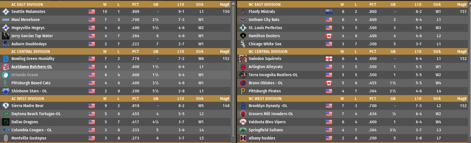Click the PCT column header in AC East
Screen dimensions: 471x143
(136, 5)
